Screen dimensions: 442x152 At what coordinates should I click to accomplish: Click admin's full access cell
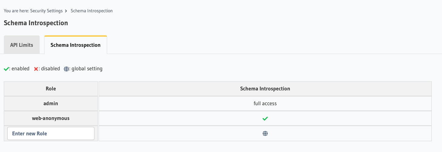click(x=265, y=103)
